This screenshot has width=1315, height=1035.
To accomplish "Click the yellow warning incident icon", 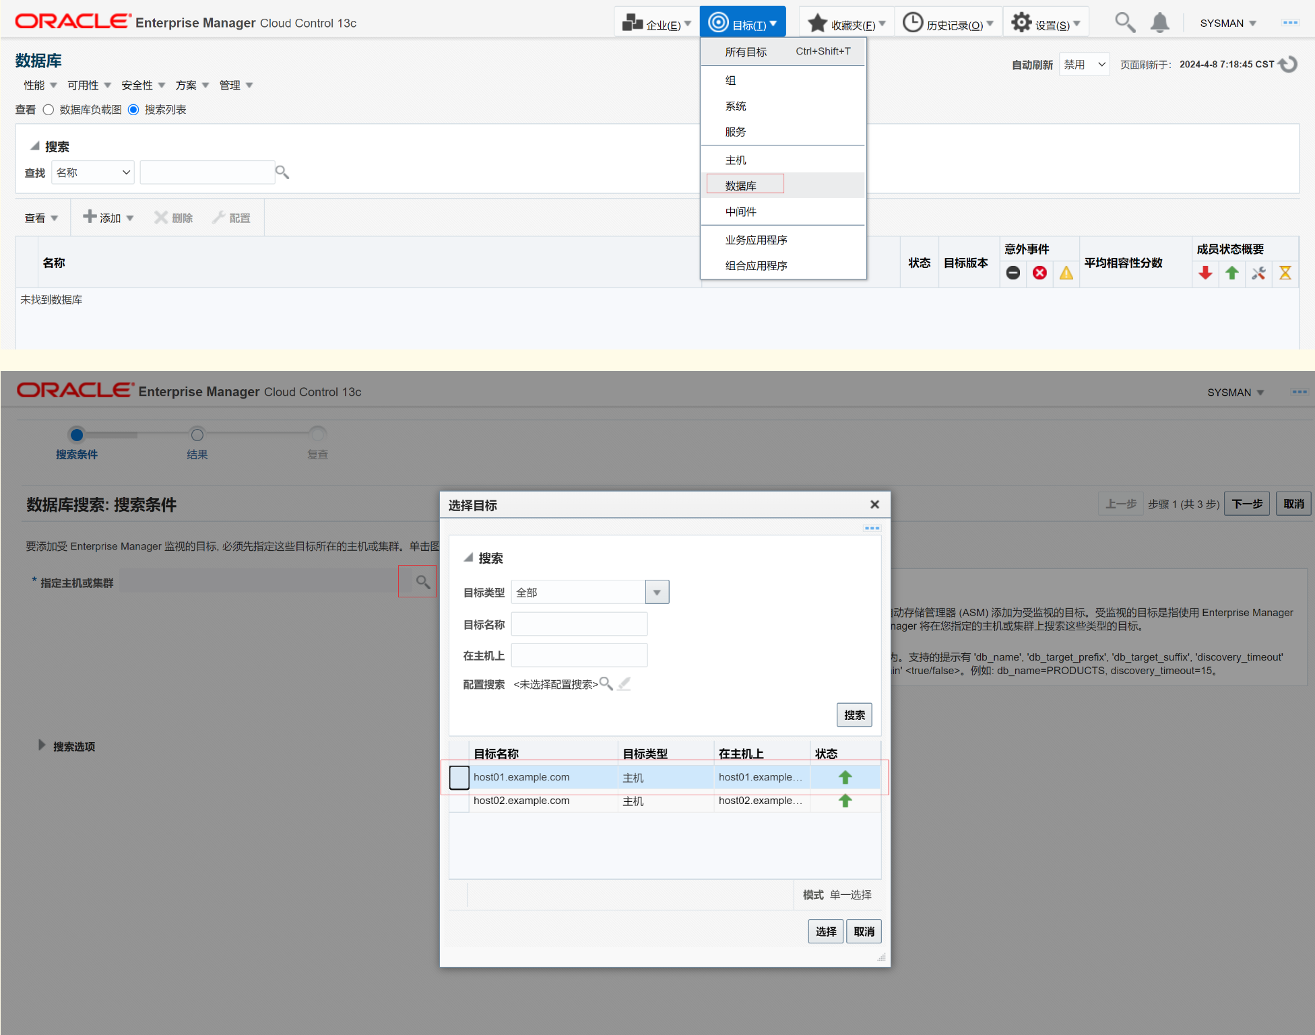I will 1066,273.
